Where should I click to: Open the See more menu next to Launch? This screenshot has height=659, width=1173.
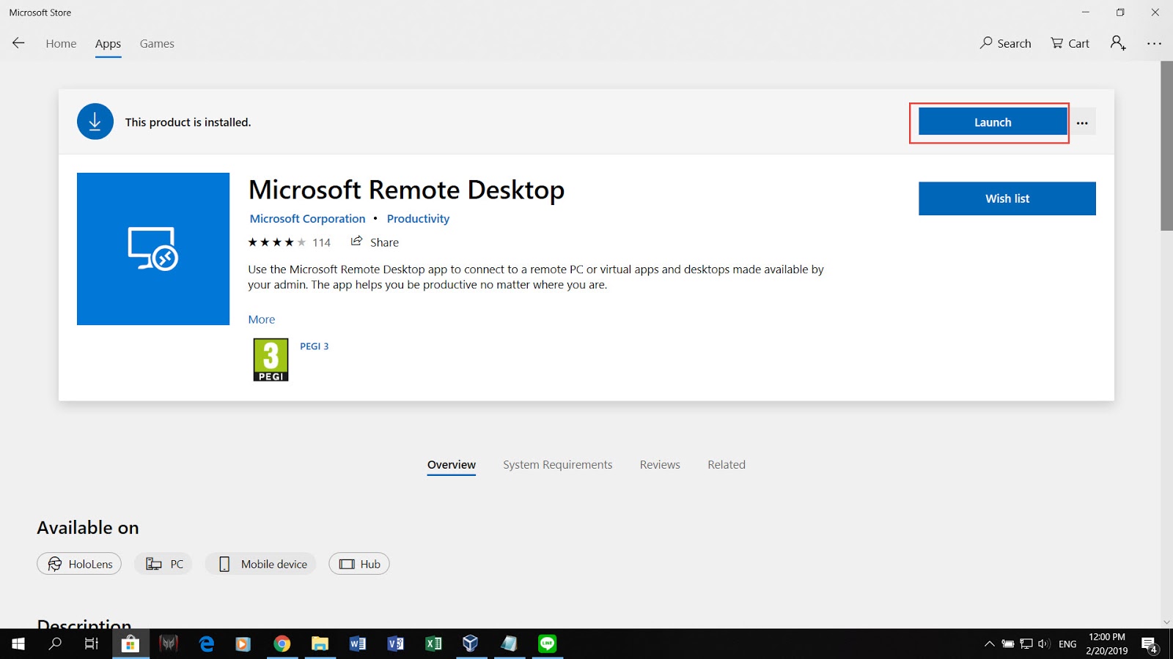(x=1083, y=122)
